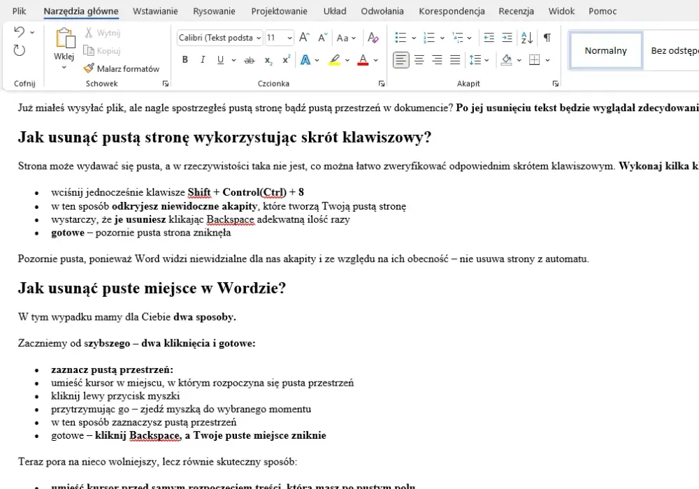Toggle Italic formatting button
The height and width of the screenshot is (489, 699).
pos(203,59)
